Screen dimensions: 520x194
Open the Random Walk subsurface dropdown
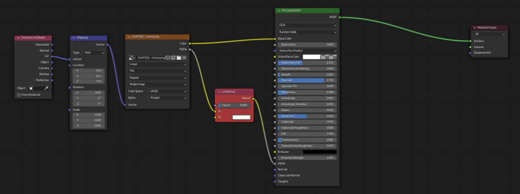[307, 32]
